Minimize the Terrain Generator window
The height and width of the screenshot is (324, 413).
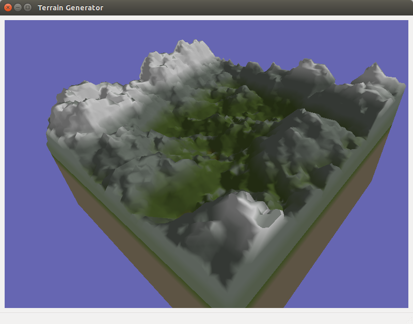(18, 8)
